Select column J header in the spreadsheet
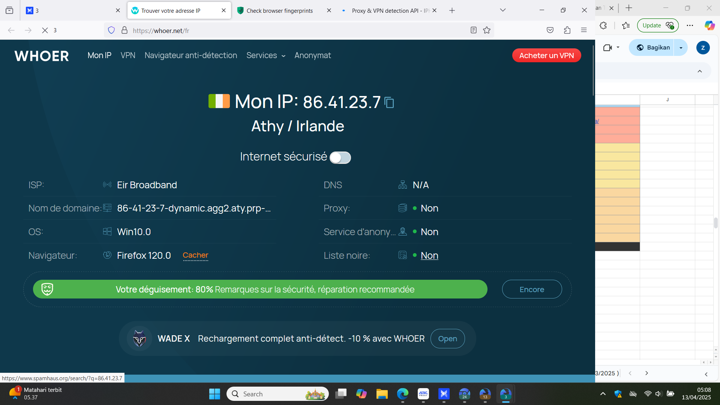The image size is (720, 405). coord(667,100)
